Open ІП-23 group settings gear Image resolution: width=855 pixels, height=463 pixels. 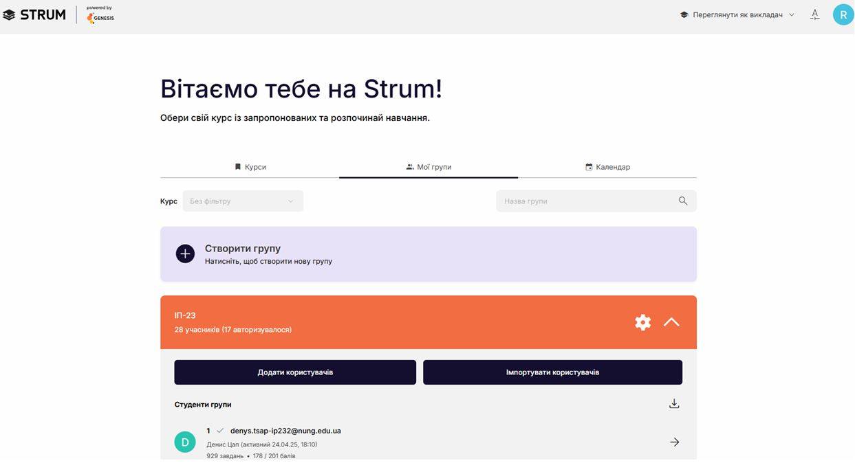pos(642,322)
